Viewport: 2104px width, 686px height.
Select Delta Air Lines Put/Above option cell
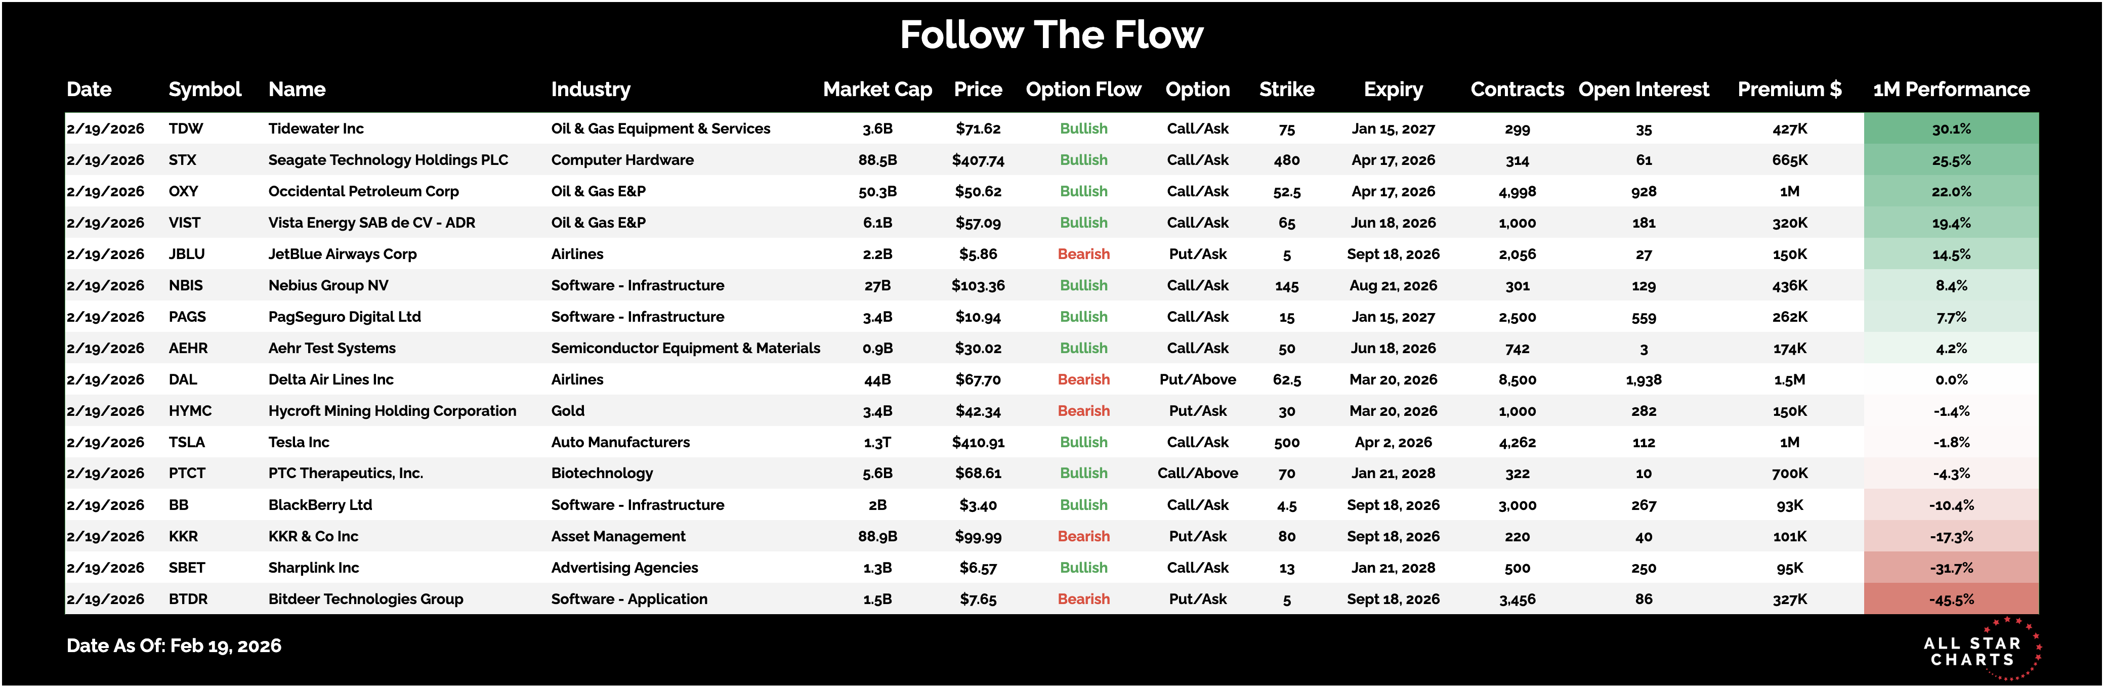pos(1197,380)
